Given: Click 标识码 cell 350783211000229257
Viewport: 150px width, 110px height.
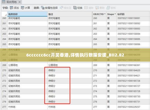Looking at the screenshot, I should pos(133,107).
